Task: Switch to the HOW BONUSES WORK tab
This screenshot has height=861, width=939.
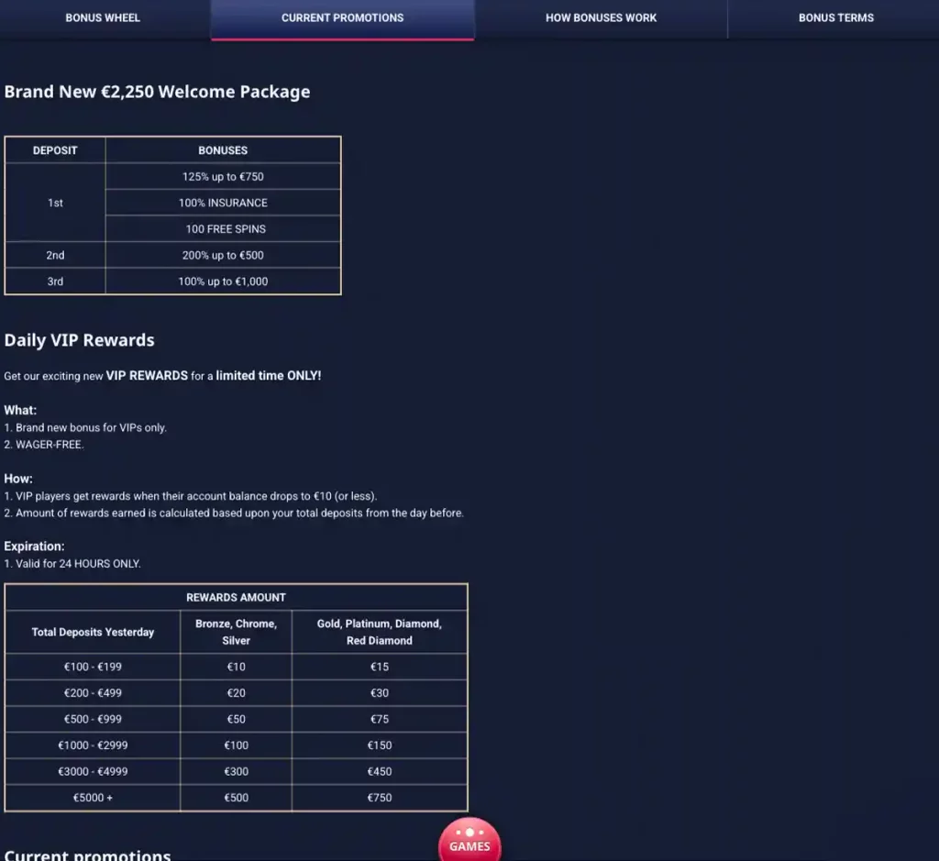Action: 602,17
